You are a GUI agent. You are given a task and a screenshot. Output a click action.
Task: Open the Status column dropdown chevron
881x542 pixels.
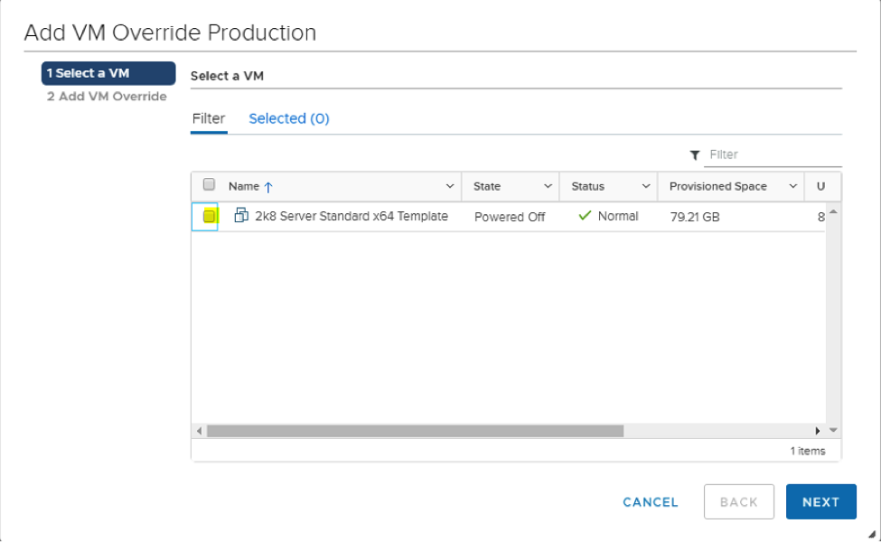pyautogui.click(x=645, y=186)
